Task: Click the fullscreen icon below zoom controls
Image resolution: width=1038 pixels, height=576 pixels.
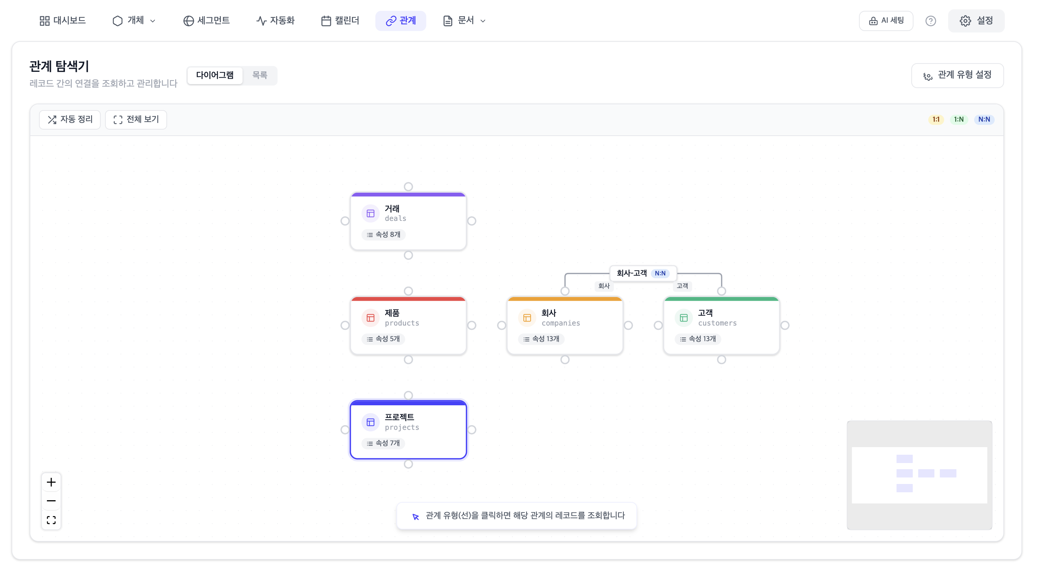Action: click(x=51, y=520)
